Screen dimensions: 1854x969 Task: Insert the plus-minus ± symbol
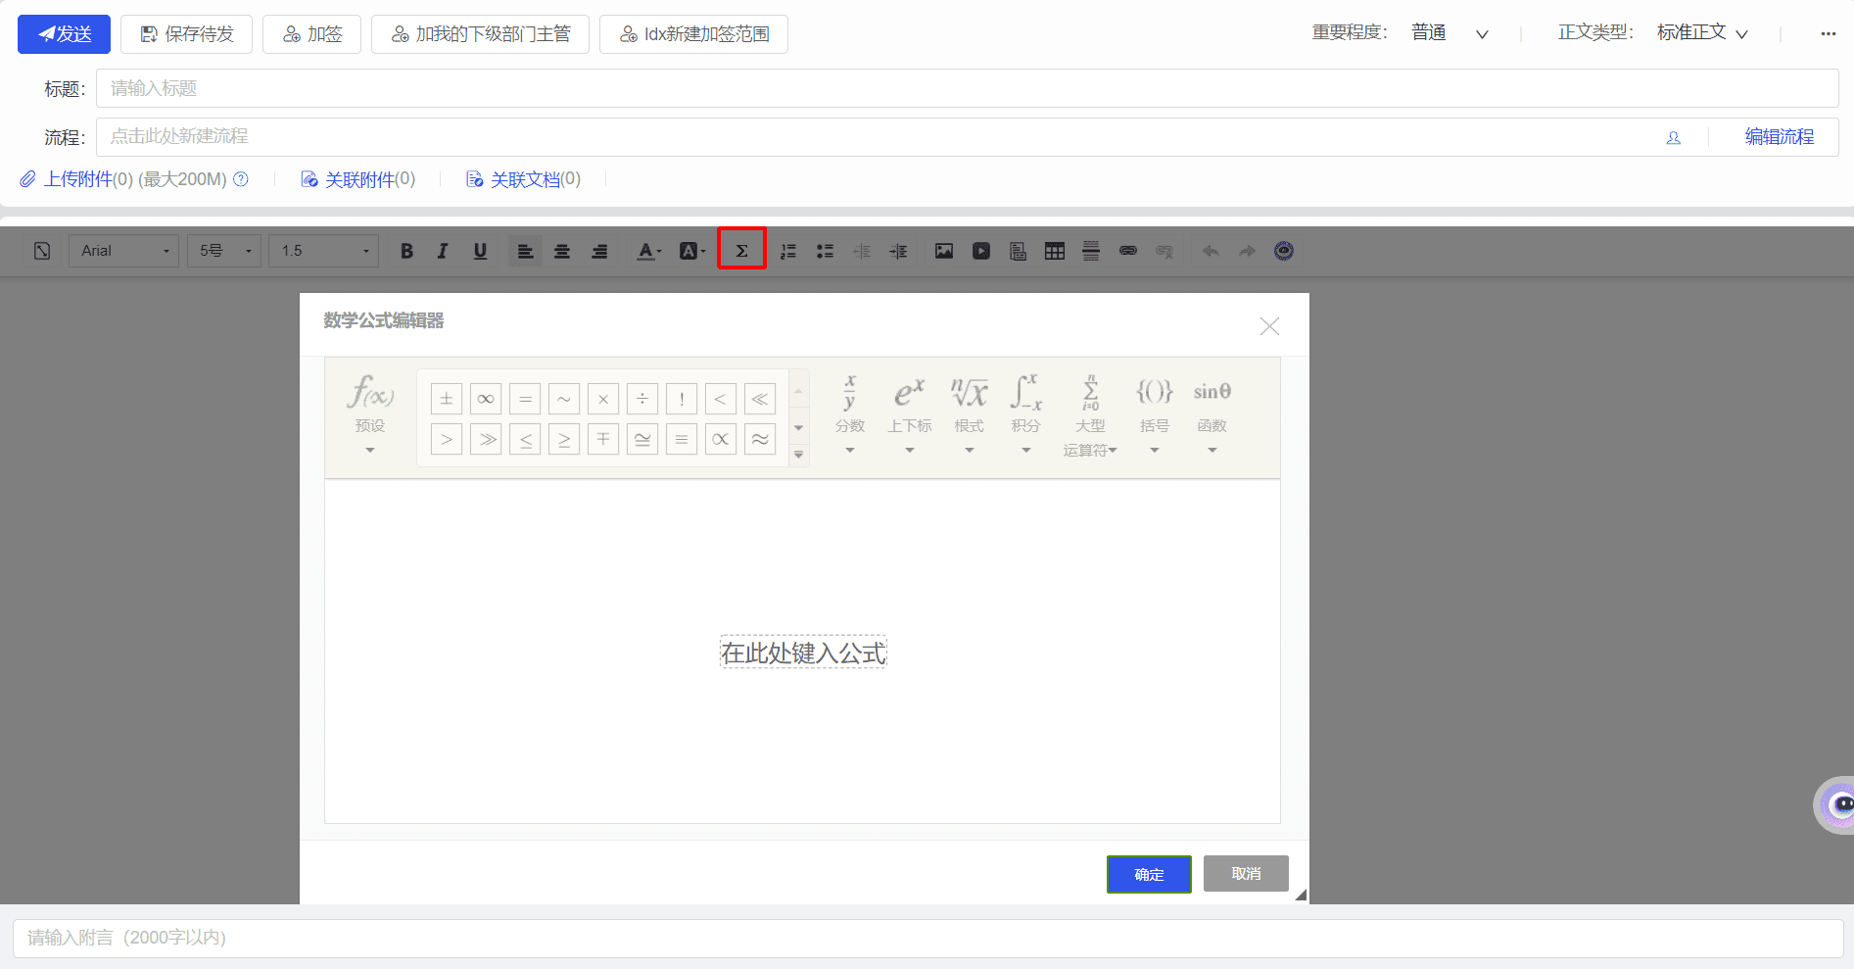coord(447,399)
